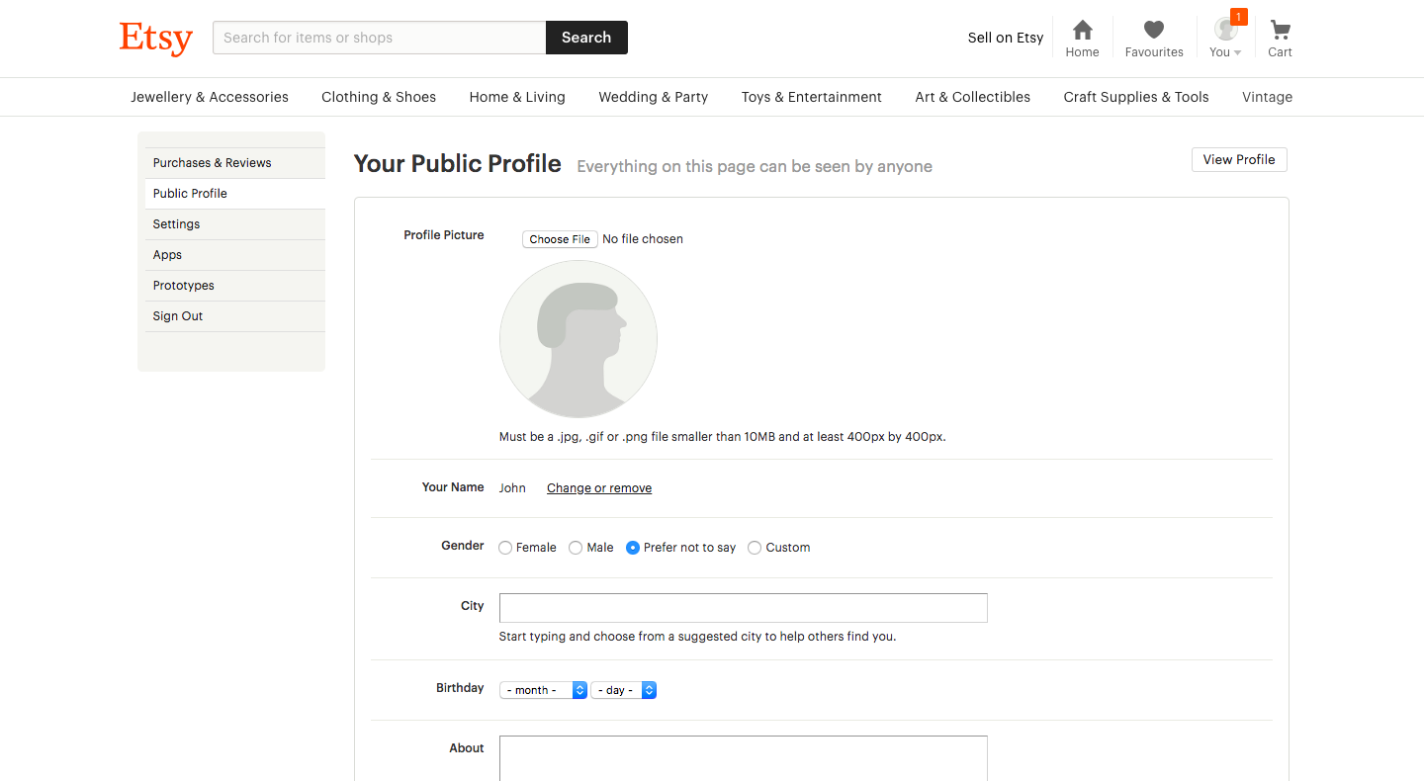Click the Favourites heart icon

[x=1154, y=31]
